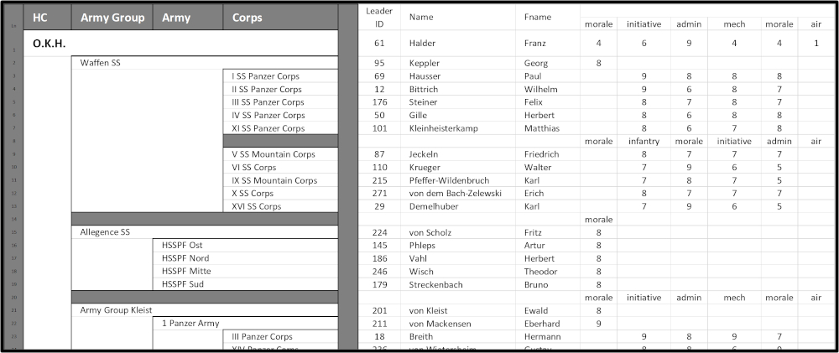
Task: Click the Fname column header
Action: [538, 17]
